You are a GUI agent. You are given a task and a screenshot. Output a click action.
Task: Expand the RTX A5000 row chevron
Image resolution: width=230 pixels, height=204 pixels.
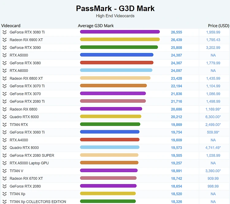pyautogui.click(x=5, y=55)
